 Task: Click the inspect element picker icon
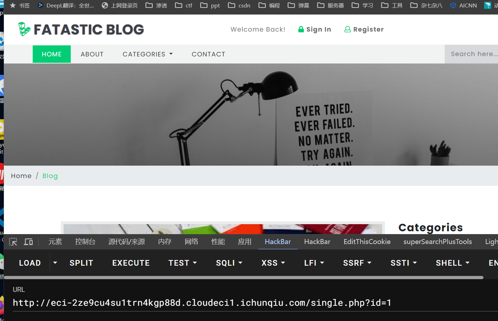(x=13, y=242)
